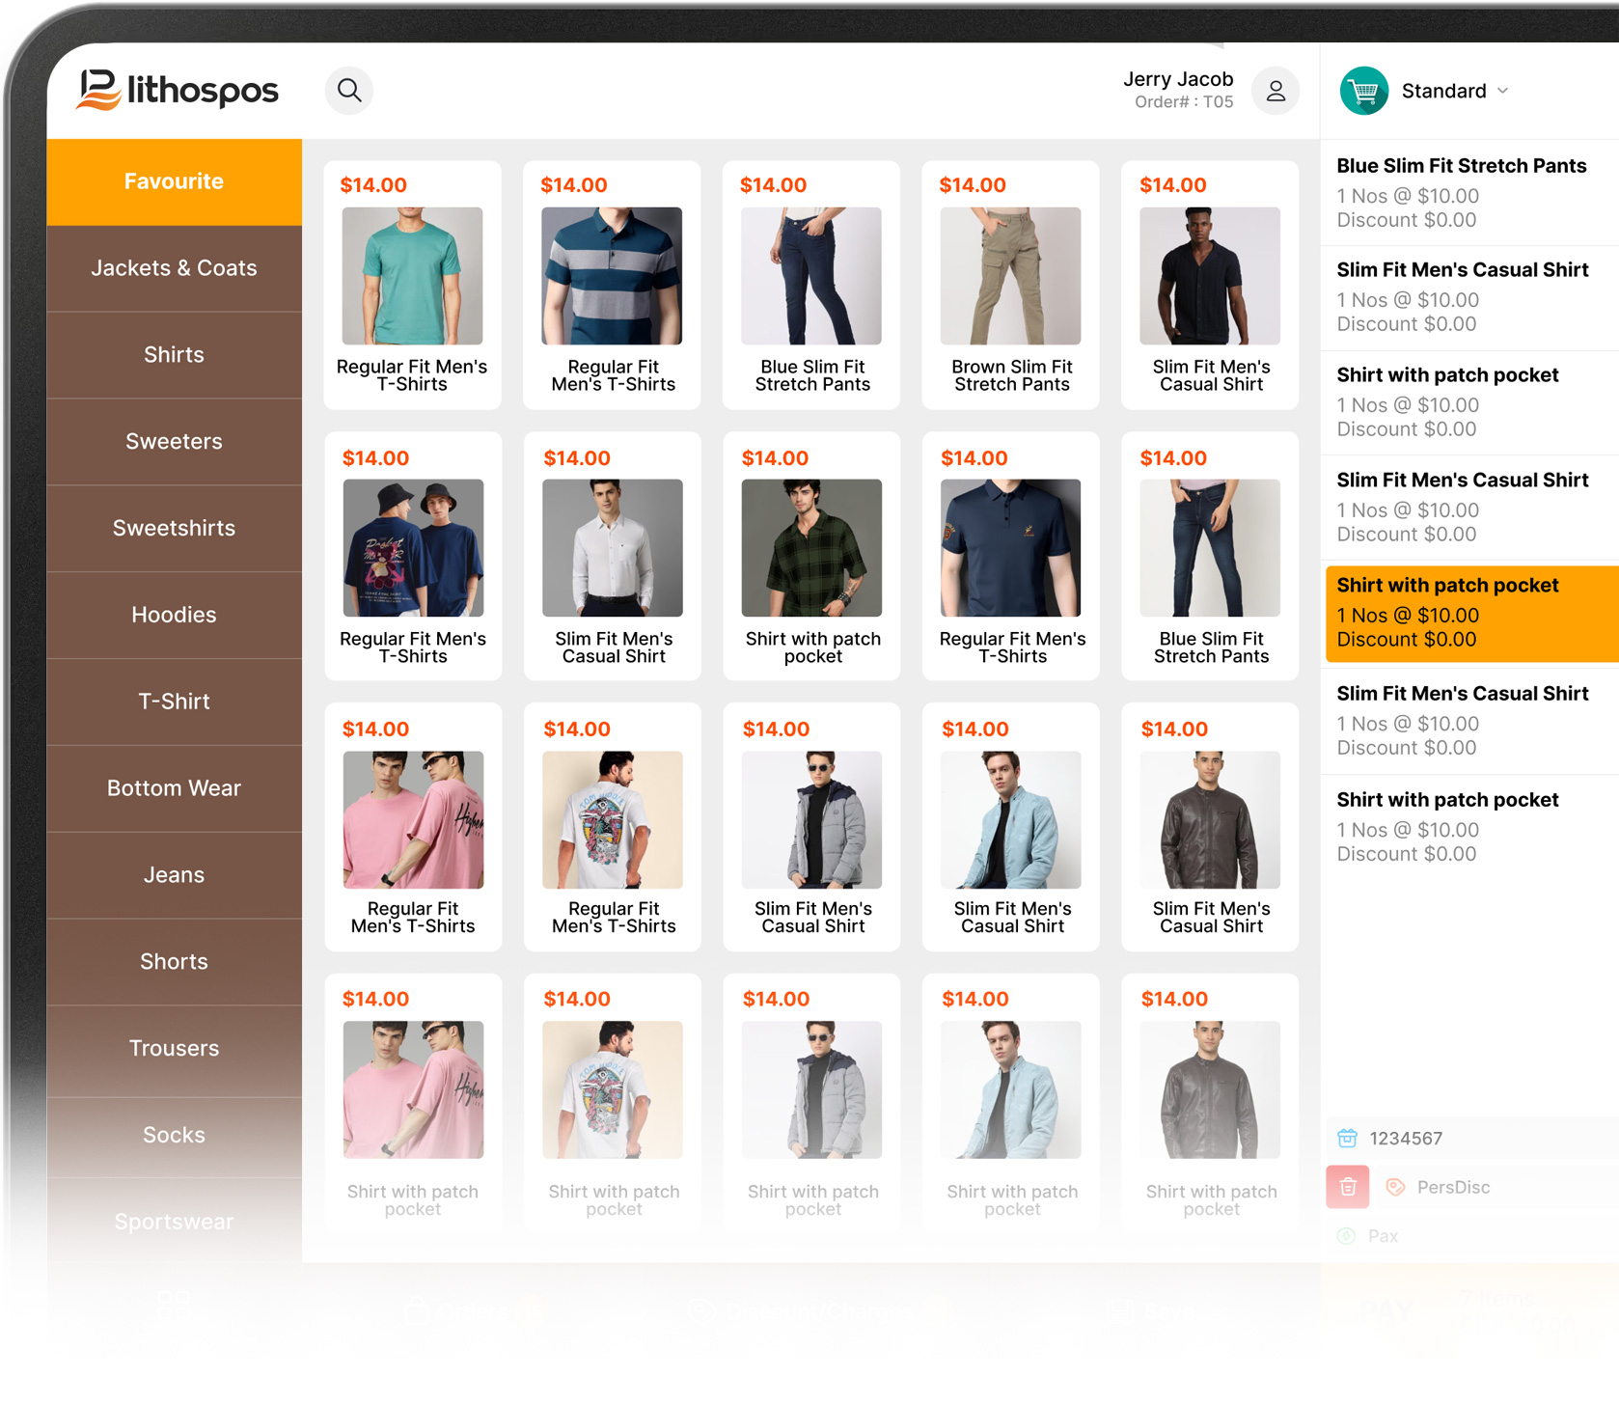
Task: Open the Shirts category
Action: point(174,355)
